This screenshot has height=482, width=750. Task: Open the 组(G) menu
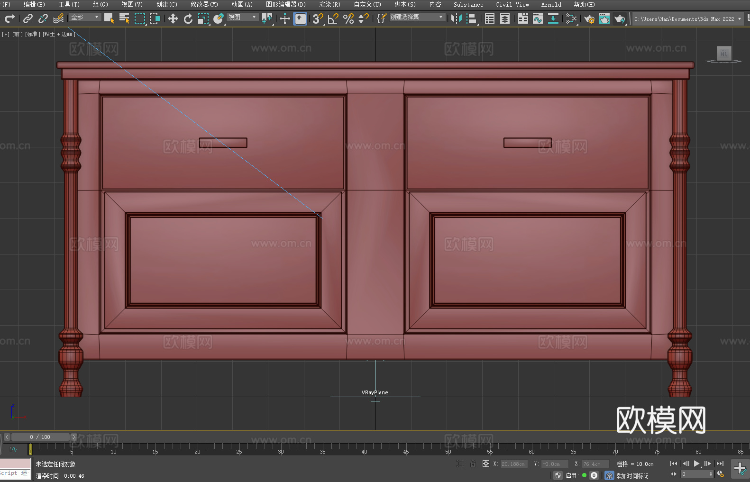101,4
